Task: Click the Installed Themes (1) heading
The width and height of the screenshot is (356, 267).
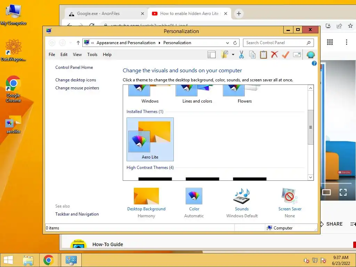Action: pyautogui.click(x=145, y=112)
